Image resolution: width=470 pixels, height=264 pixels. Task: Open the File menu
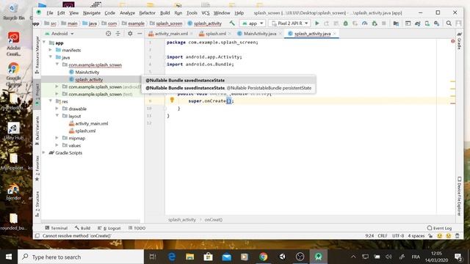tap(50, 13)
